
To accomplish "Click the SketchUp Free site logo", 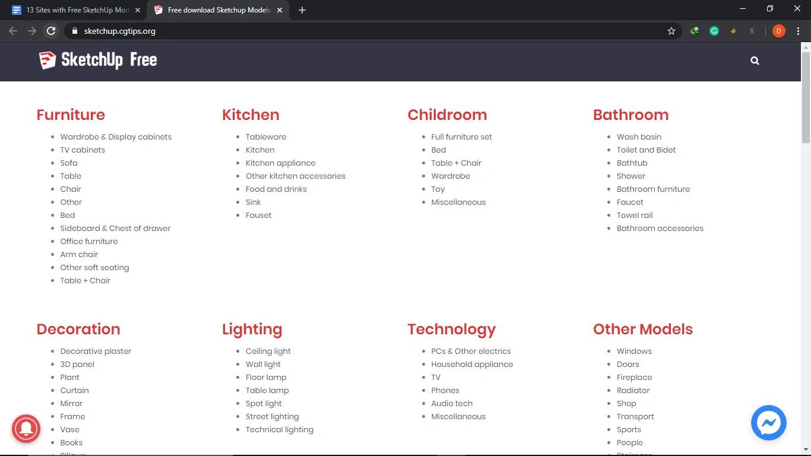I will 97,60.
